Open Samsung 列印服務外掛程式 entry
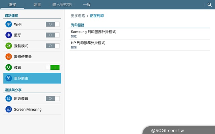This screenshot has height=134, width=215. [x=140, y=34]
